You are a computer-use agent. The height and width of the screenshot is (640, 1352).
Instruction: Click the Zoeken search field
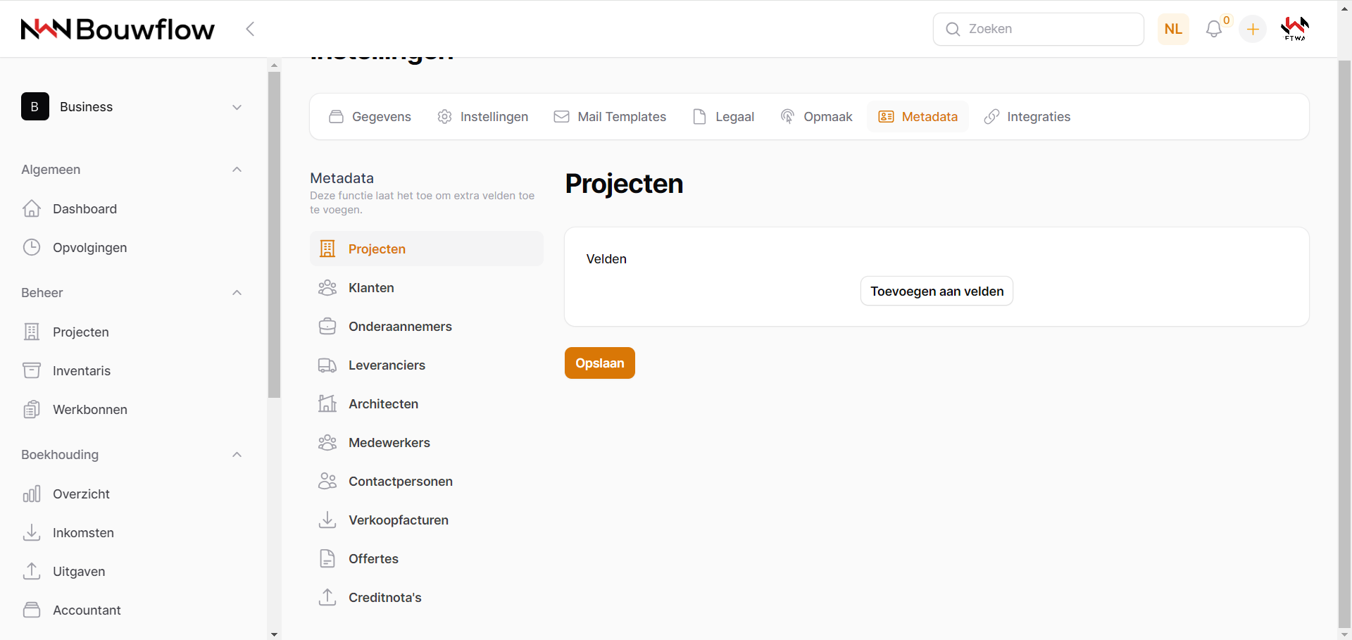click(1039, 29)
